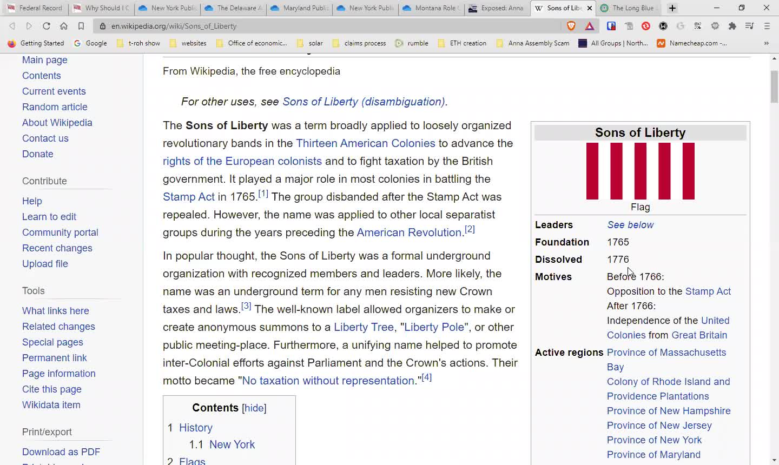This screenshot has height=465, width=779.
Task: Open Province of Massachusetts Bay link
Action: (x=666, y=360)
